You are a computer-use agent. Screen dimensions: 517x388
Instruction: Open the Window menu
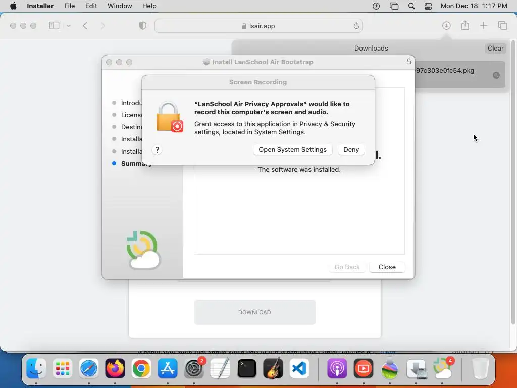click(x=120, y=6)
